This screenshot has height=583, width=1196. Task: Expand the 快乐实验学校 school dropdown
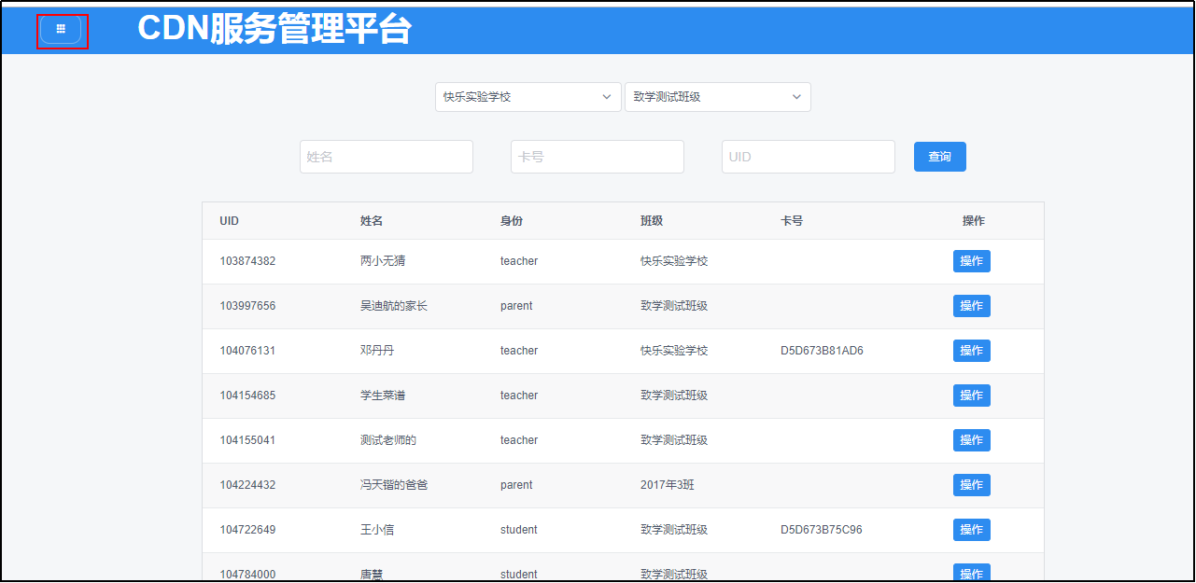528,97
